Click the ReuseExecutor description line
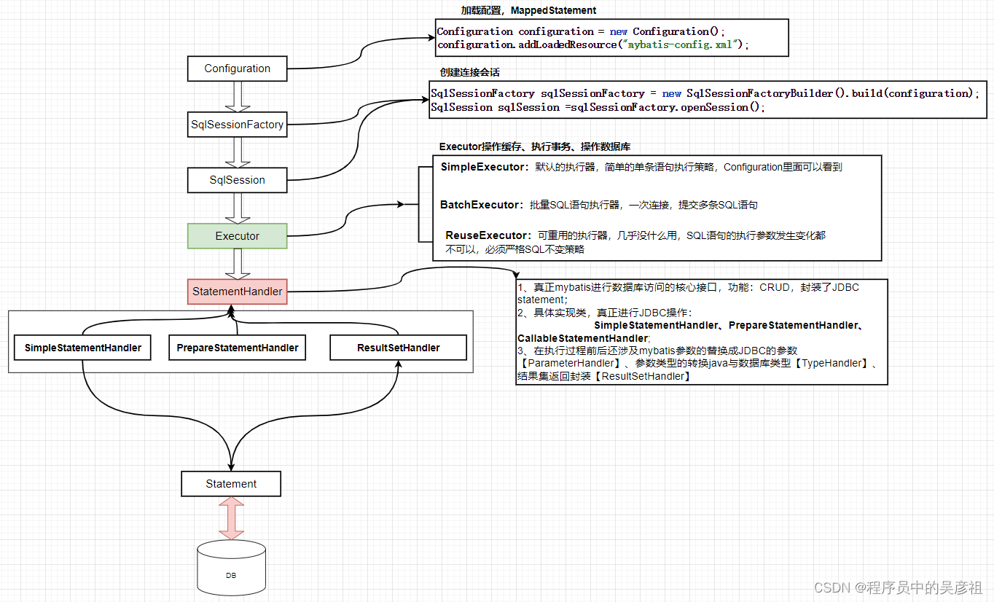The width and height of the screenshot is (994, 602). [635, 235]
